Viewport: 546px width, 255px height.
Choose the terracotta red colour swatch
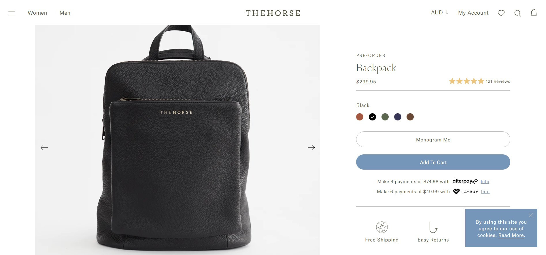360,117
